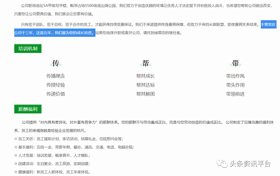
Task: Select the green 薪酬福利 section label
Action: click(28, 109)
